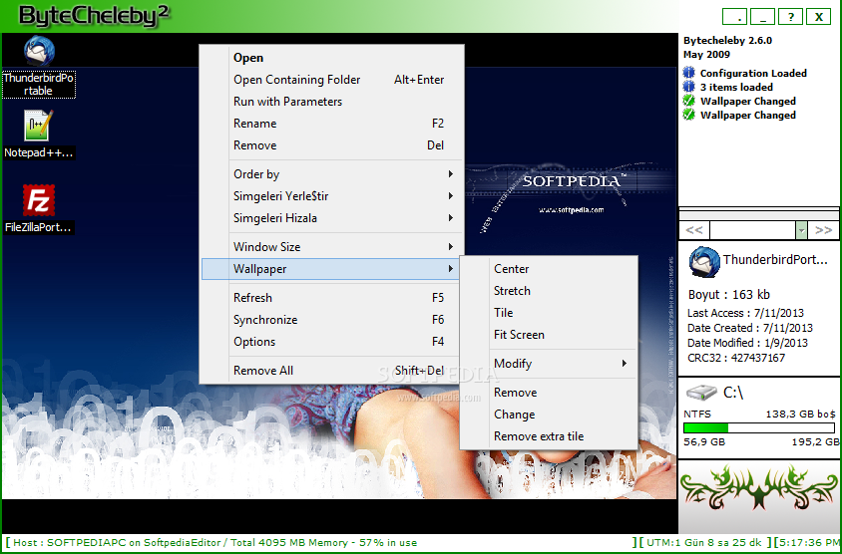Click the combo box input field
The width and height of the screenshot is (842, 554).
752,230
